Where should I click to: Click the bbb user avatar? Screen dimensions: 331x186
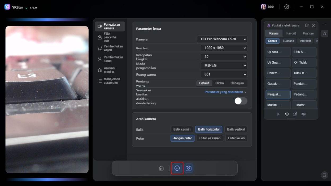264,7
